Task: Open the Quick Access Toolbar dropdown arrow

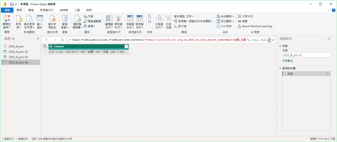Action: [16, 4]
